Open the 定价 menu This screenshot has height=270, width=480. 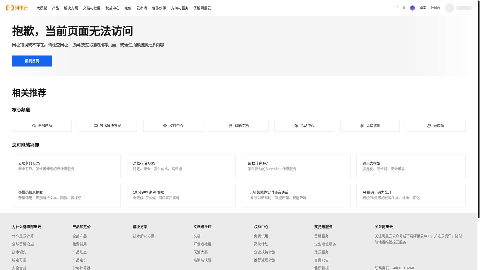(x=128, y=8)
